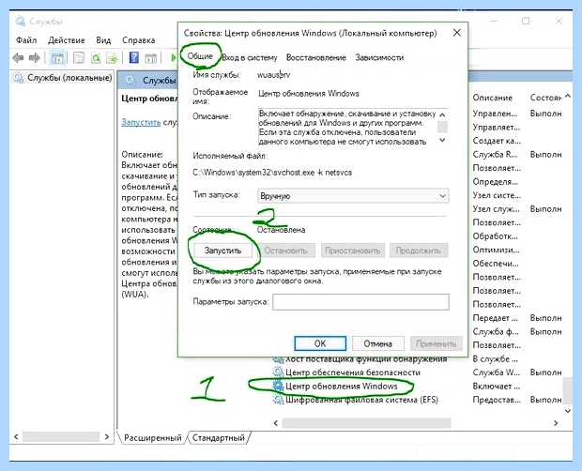Click the Остановлена status text
Image resolution: width=582 pixels, height=471 pixels.
(x=281, y=230)
